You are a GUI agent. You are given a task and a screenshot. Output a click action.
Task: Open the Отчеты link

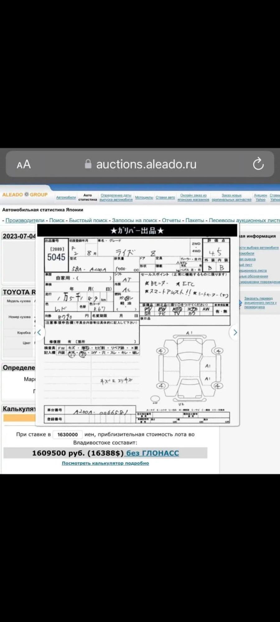[x=171, y=220]
